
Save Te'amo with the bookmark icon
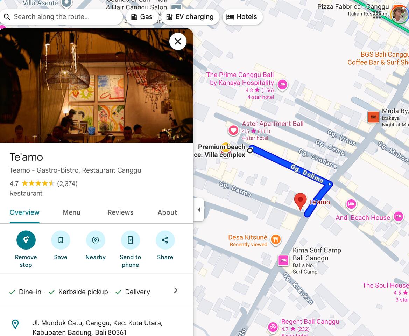[x=61, y=240]
